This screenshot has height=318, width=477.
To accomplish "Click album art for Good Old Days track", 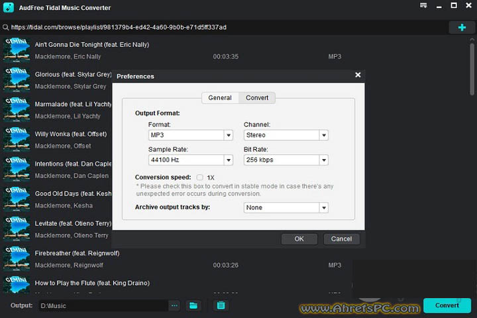I will click(x=17, y=199).
